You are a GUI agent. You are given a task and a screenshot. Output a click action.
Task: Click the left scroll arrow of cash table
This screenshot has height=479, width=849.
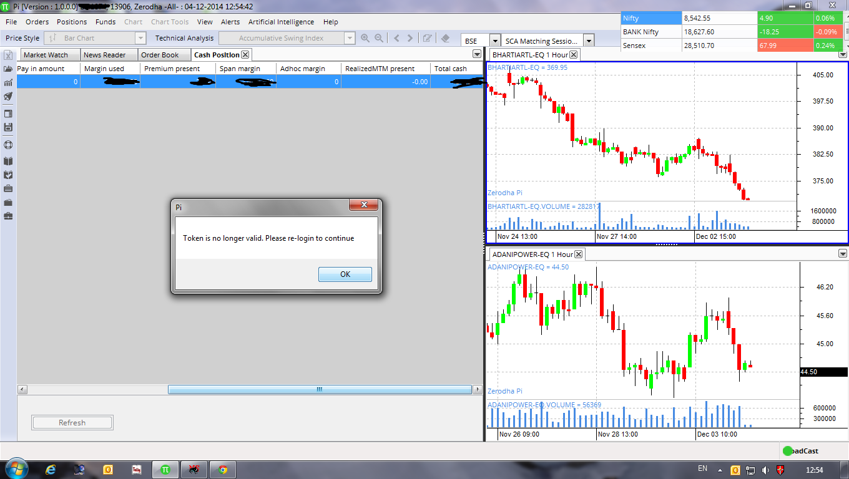click(22, 389)
